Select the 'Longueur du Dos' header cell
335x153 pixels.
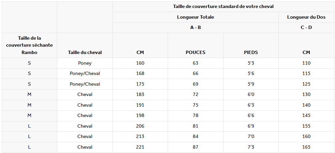point(306,17)
